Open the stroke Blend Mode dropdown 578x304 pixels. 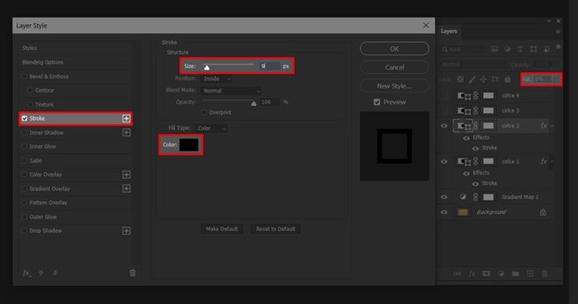coord(231,90)
